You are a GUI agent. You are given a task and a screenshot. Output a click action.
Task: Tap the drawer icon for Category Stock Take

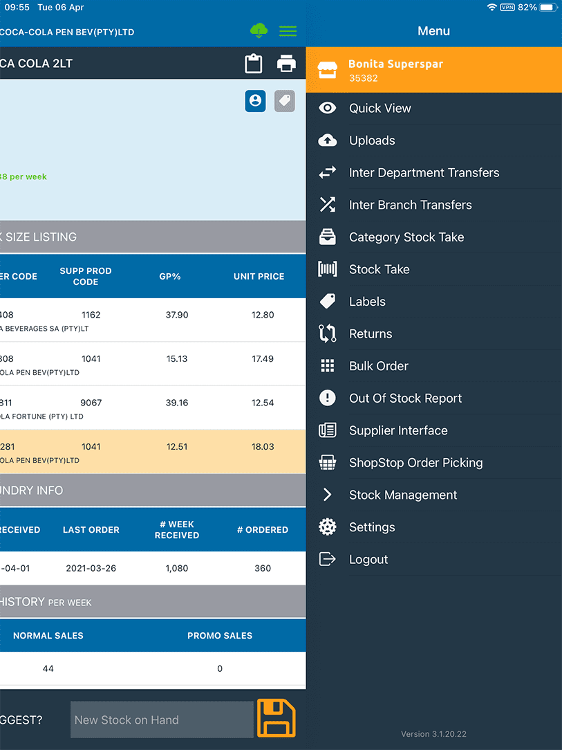tap(328, 237)
